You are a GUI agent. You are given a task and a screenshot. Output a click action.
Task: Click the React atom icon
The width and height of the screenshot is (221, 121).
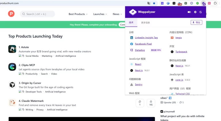point(132,64)
